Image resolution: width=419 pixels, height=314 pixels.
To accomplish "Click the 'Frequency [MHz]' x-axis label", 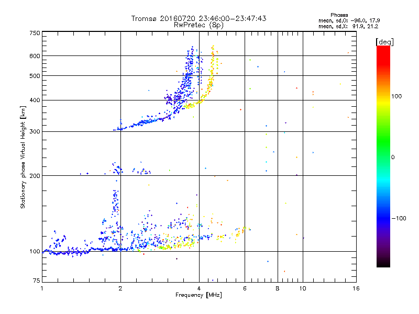I will pyautogui.click(x=199, y=295).
